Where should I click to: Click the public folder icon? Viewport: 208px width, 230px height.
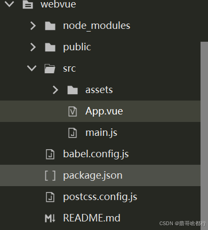pos(50,47)
